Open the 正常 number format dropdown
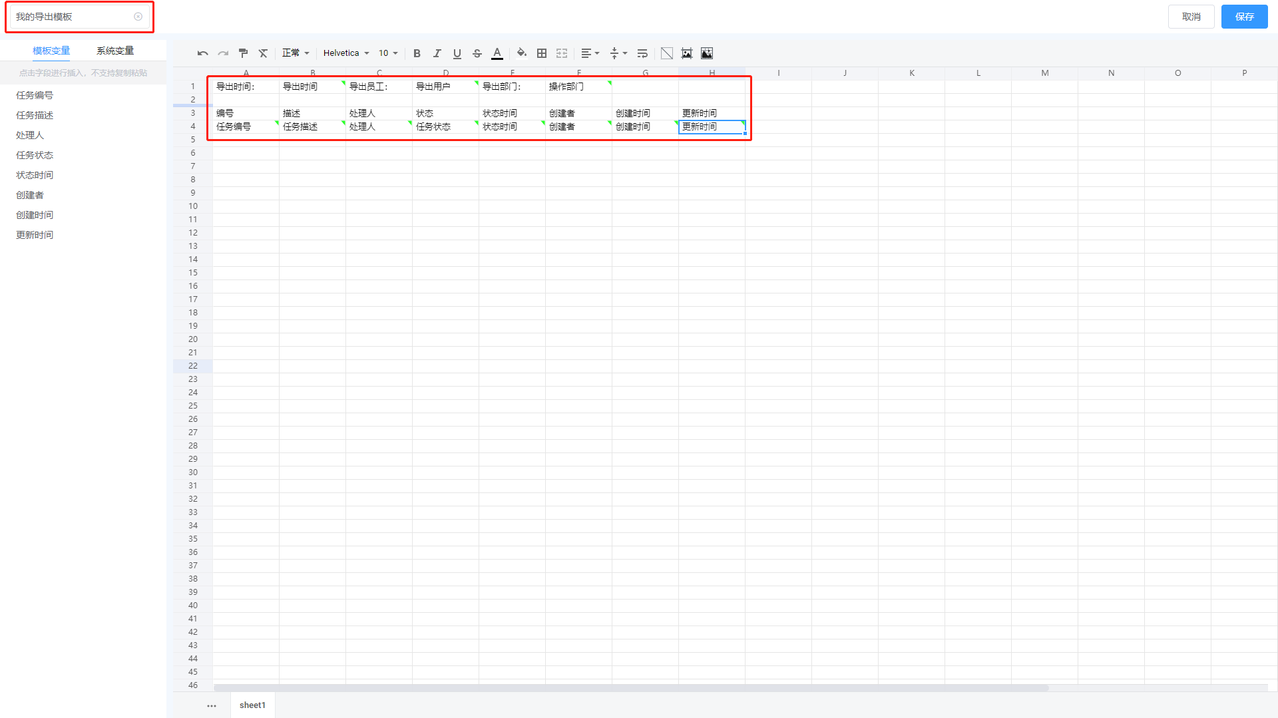The width and height of the screenshot is (1278, 718). tap(296, 53)
